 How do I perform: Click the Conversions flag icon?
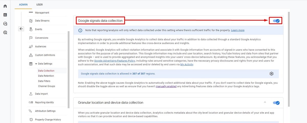[x=31, y=38]
